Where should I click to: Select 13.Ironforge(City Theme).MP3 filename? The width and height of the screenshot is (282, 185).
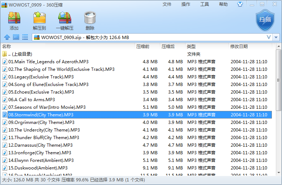(40, 152)
